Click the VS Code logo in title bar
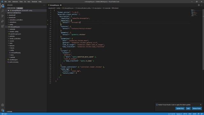The image size is (204, 115). [2, 2]
